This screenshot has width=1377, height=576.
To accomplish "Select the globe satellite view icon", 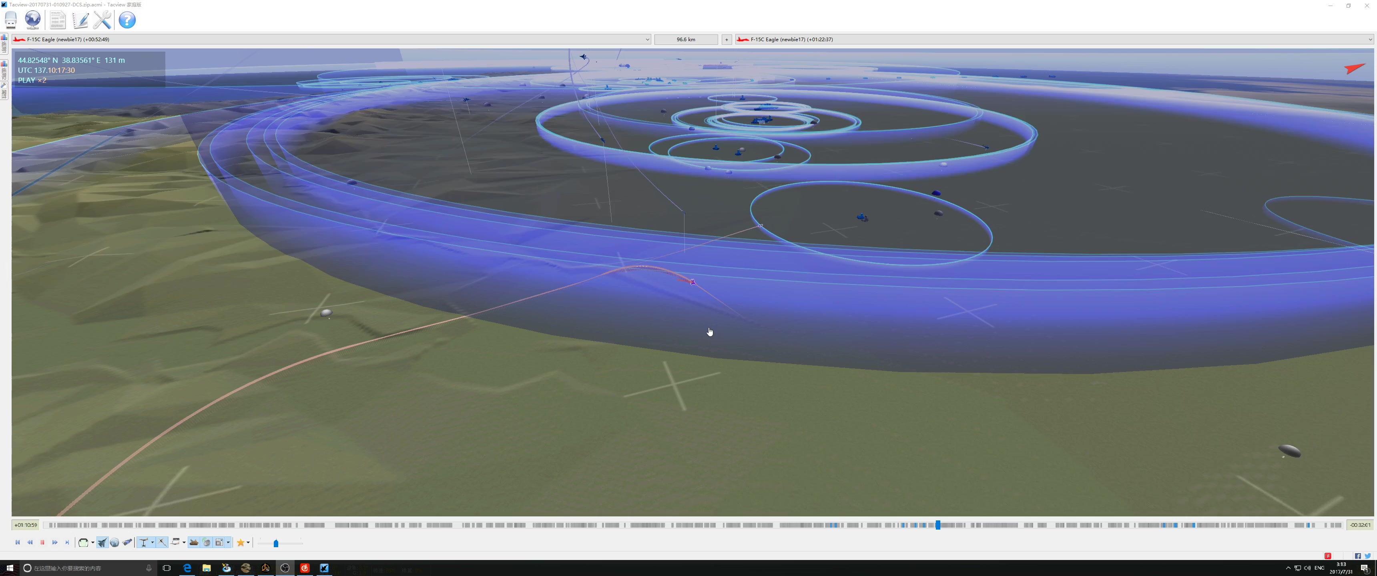I will (x=114, y=542).
